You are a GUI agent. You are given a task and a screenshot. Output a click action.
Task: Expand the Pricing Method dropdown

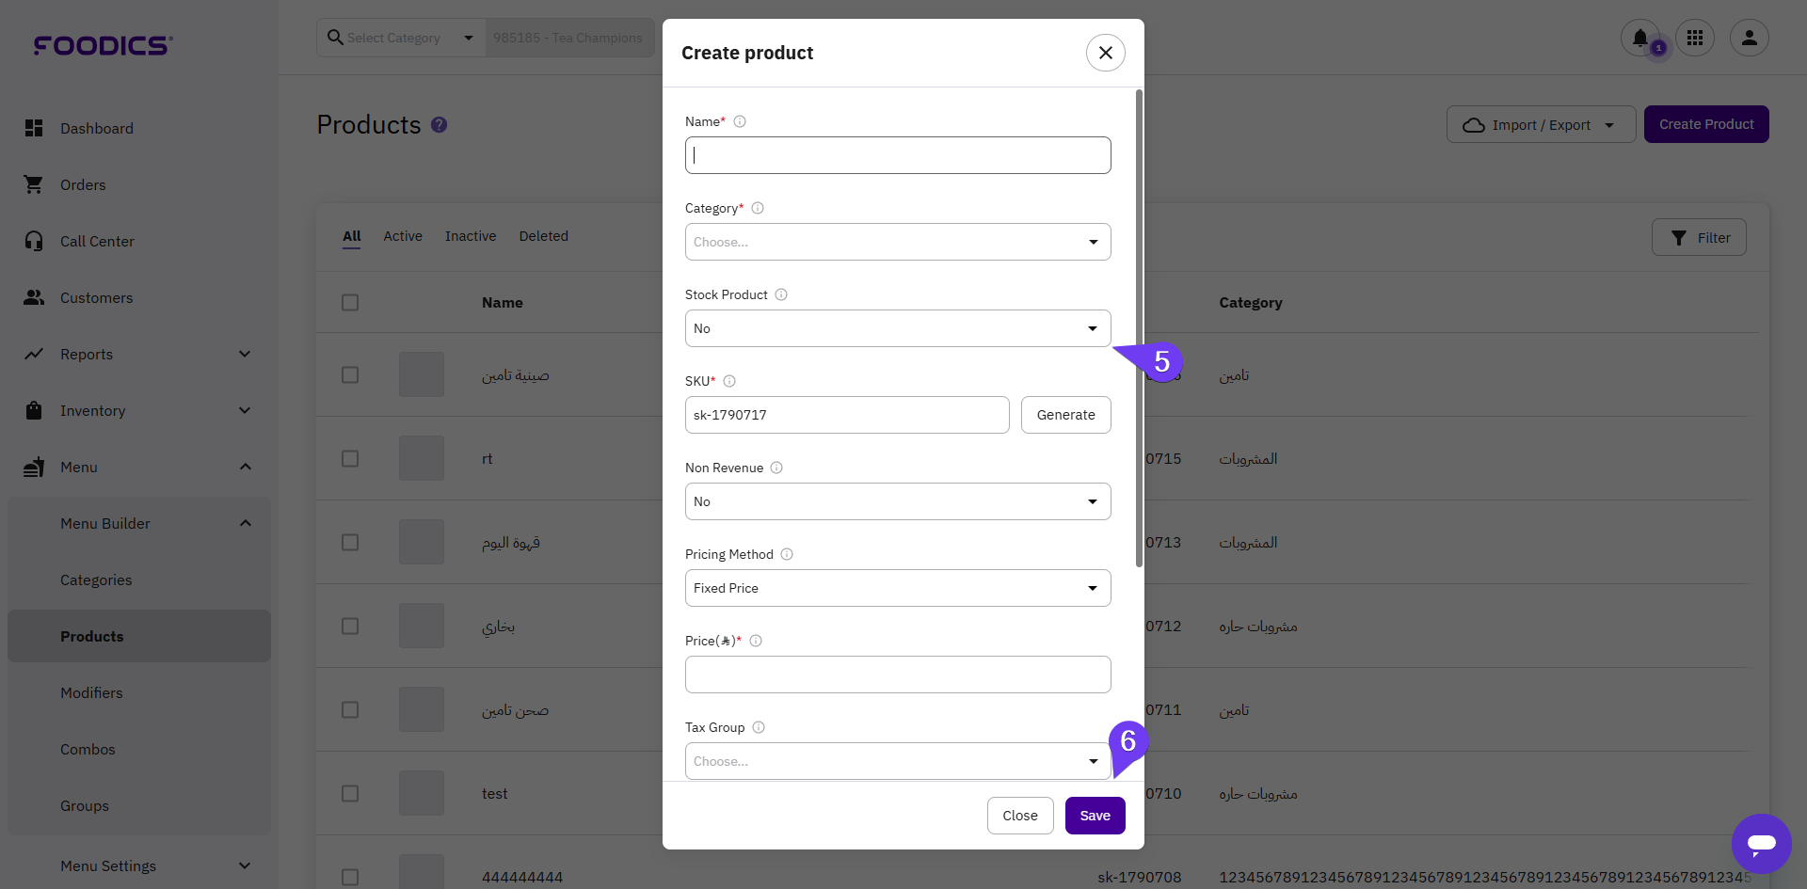click(898, 588)
